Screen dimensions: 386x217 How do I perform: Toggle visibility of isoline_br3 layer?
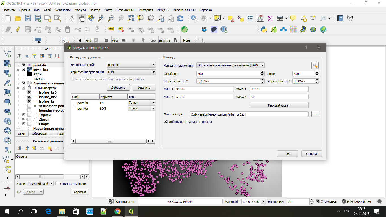(29, 92)
